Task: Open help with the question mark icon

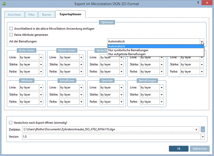Action: tap(198, 3)
